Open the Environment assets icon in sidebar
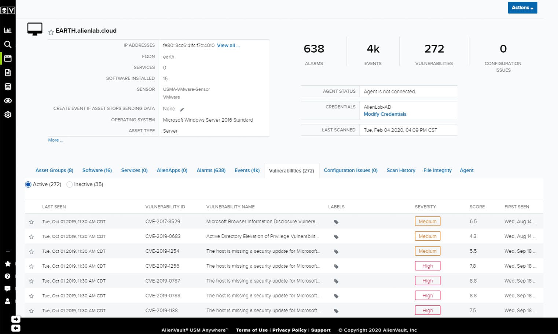The width and height of the screenshot is (558, 334). click(x=8, y=59)
